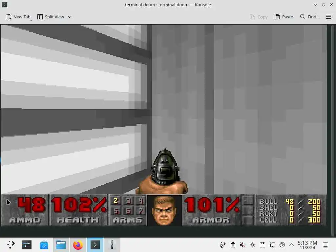
Task: Open the clipboard tray icon
Action: click(233, 245)
